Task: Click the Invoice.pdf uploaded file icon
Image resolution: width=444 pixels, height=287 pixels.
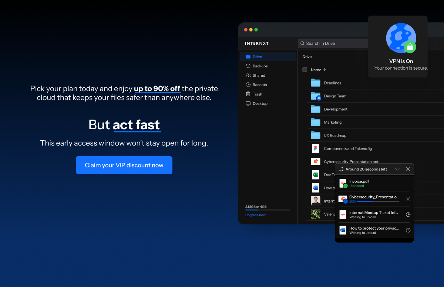Action: point(343,183)
